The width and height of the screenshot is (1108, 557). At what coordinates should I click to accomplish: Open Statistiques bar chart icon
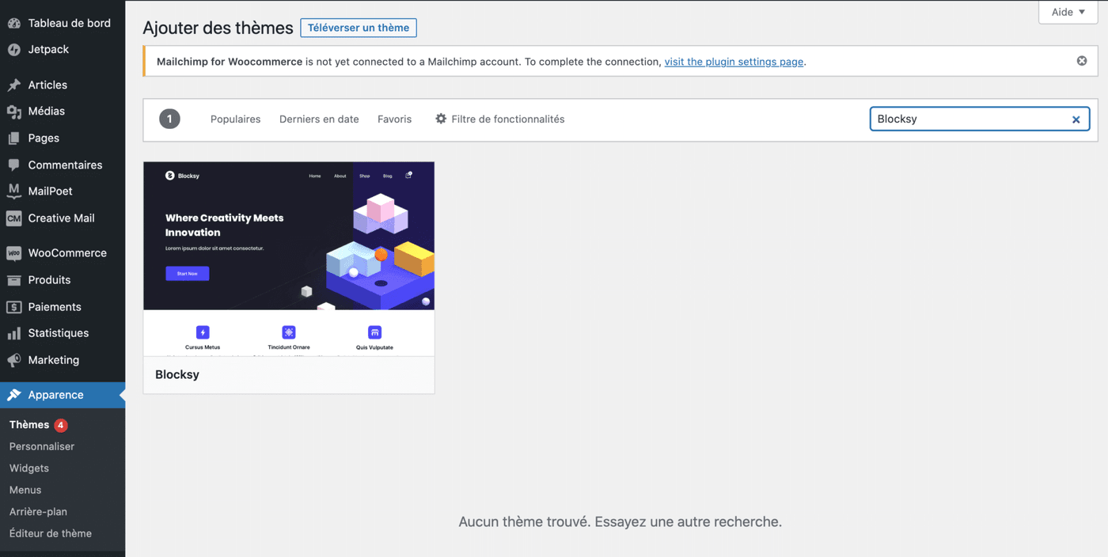coord(13,333)
